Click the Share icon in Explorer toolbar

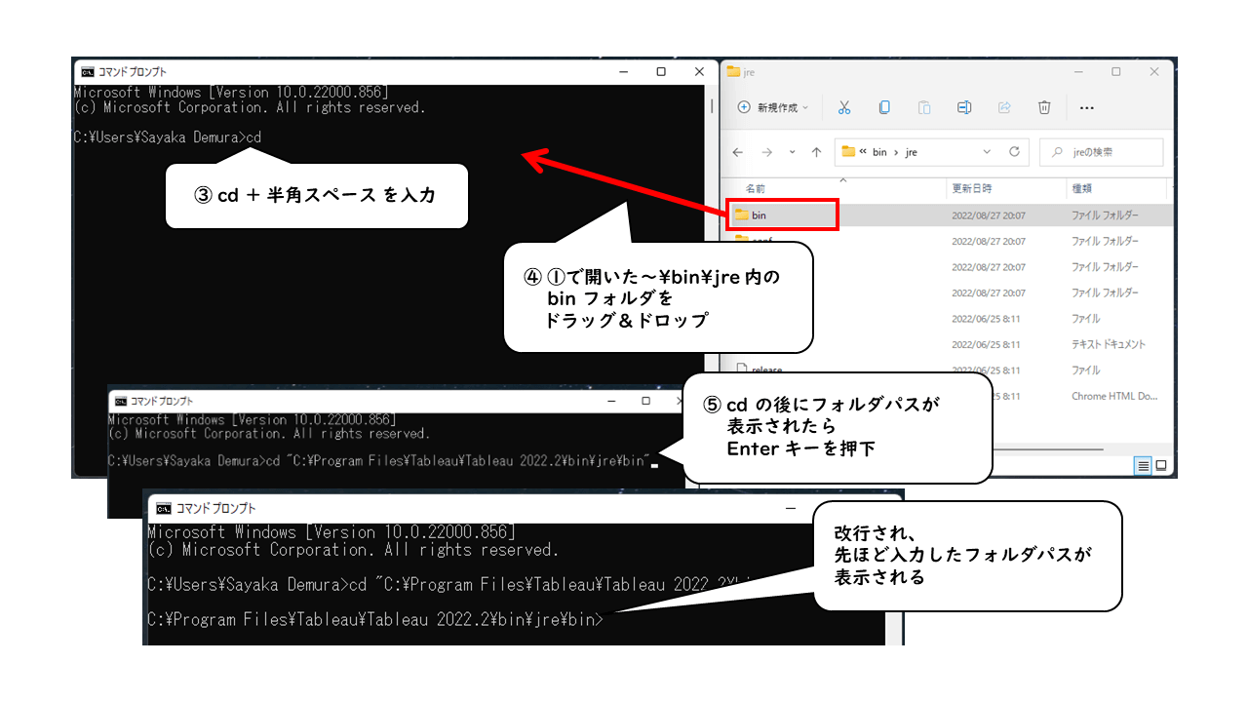click(x=1004, y=107)
